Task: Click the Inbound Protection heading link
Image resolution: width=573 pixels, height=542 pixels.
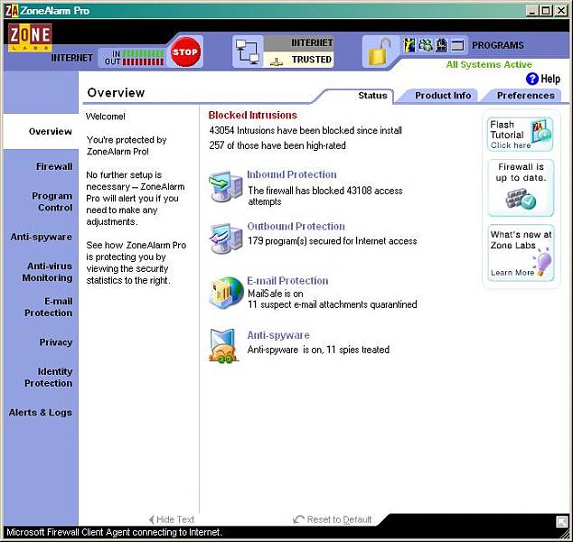Action: click(292, 174)
